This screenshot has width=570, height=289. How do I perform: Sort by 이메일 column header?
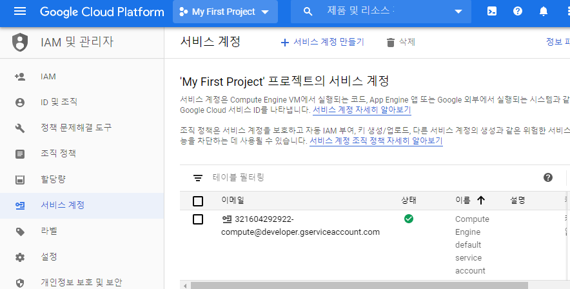click(x=233, y=200)
